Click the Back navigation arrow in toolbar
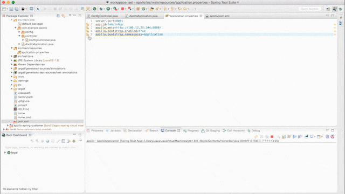 pyautogui.click(x=185, y=9)
